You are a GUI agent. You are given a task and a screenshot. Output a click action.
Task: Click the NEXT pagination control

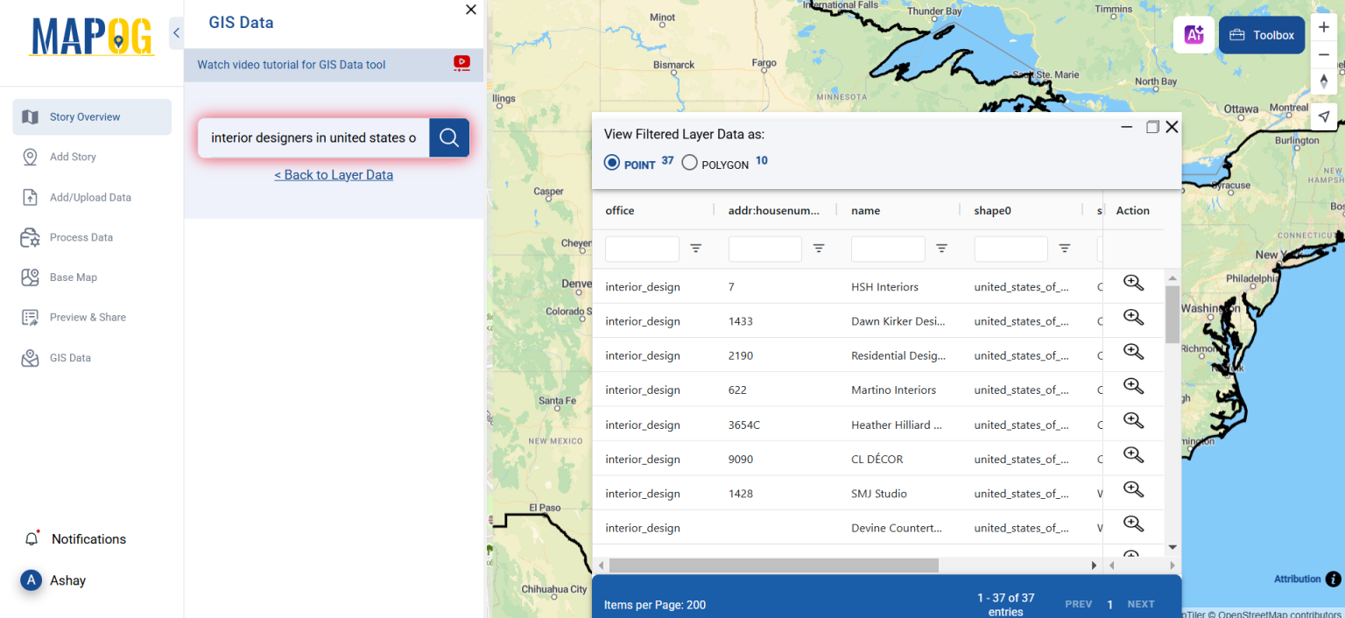[x=1140, y=604]
